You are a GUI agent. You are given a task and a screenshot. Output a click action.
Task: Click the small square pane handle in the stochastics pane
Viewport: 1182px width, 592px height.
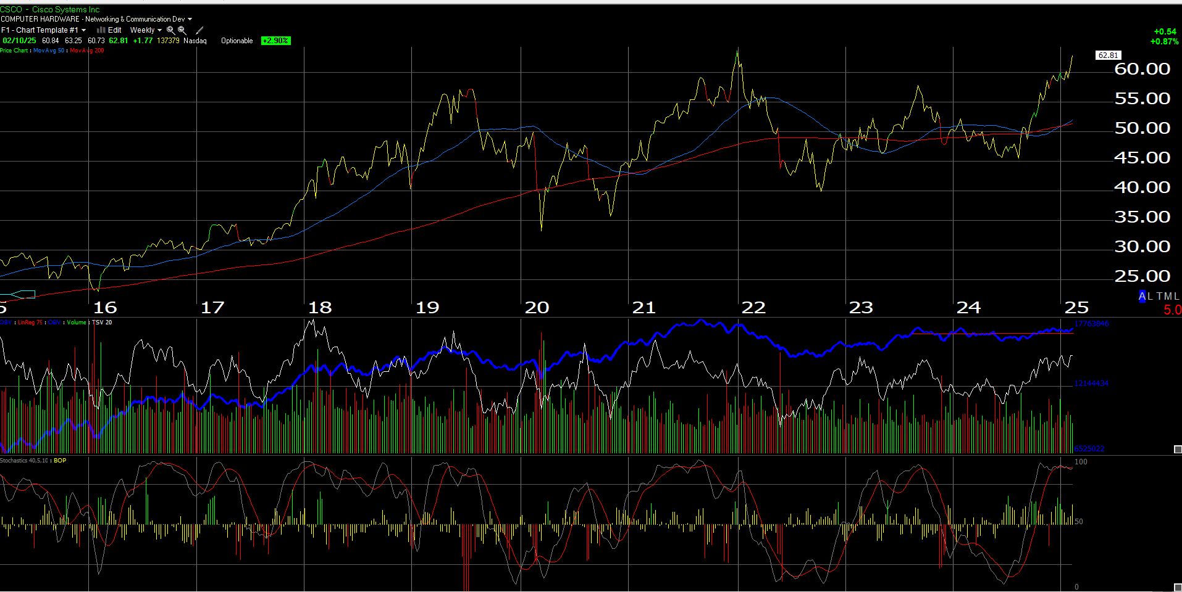pyautogui.click(x=1177, y=587)
